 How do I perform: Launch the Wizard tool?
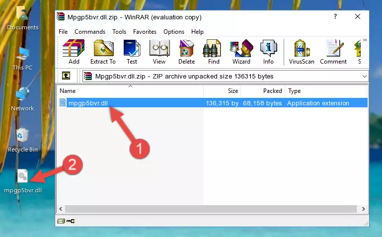pos(241,52)
